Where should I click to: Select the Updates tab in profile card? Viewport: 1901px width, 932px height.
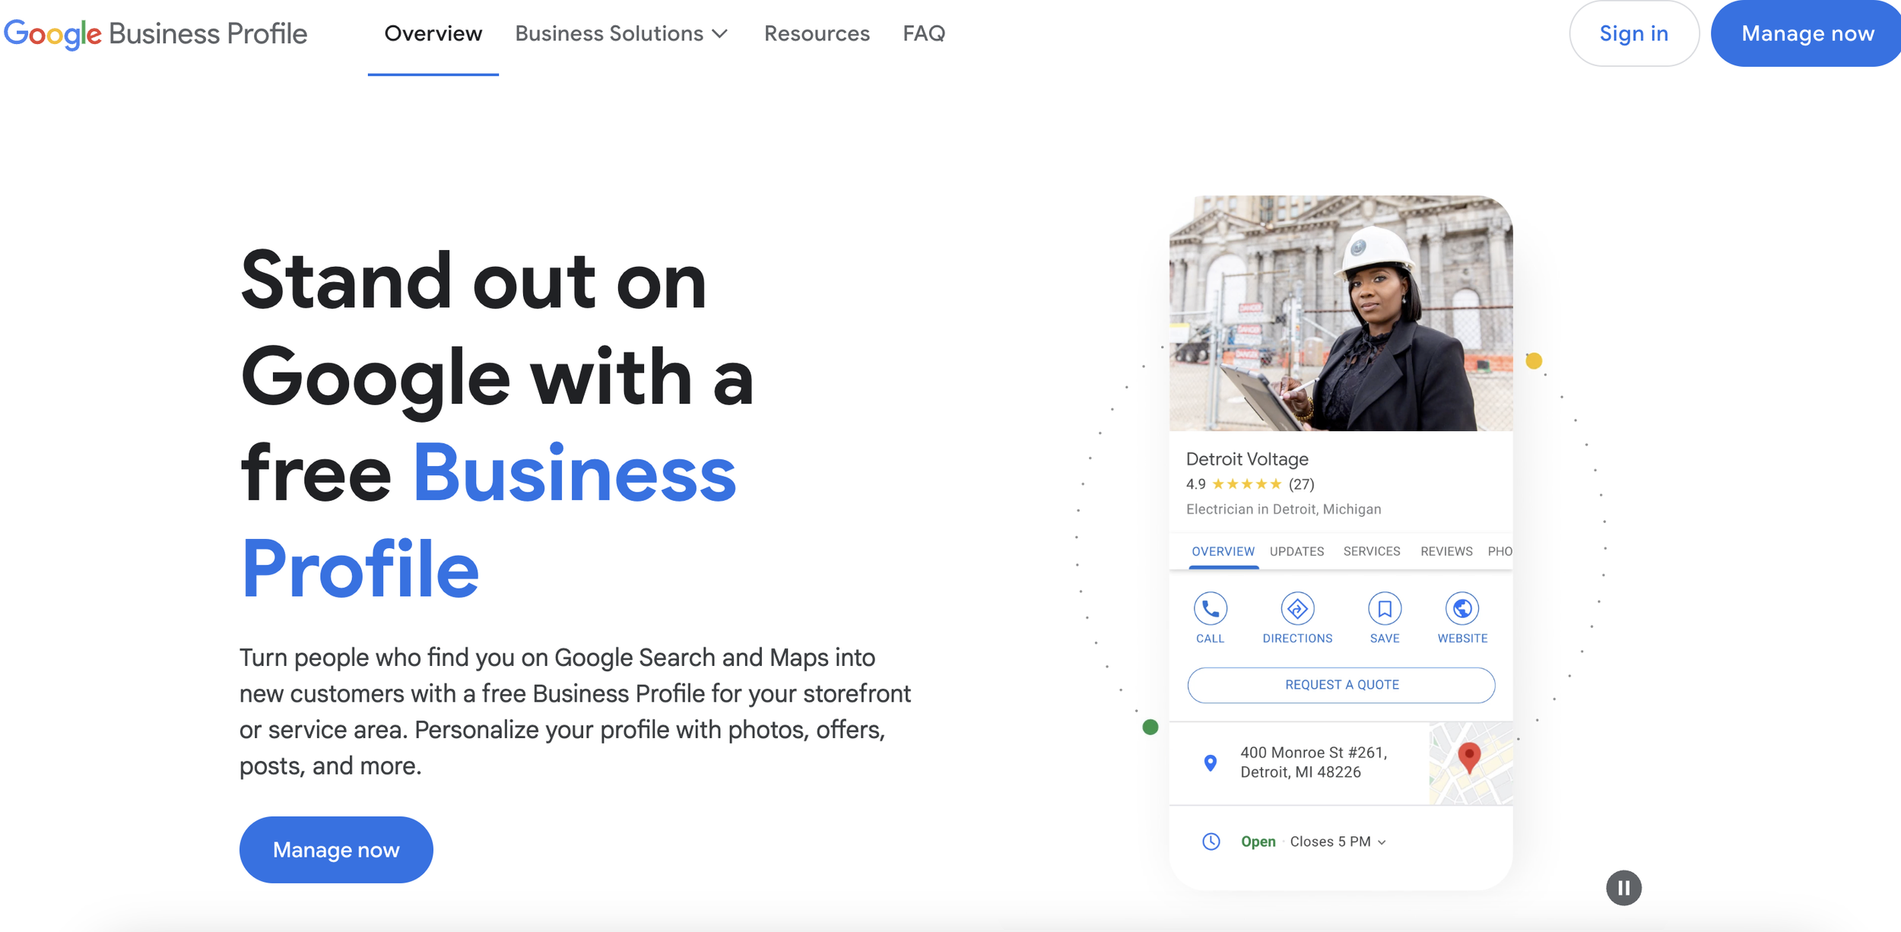(x=1296, y=551)
